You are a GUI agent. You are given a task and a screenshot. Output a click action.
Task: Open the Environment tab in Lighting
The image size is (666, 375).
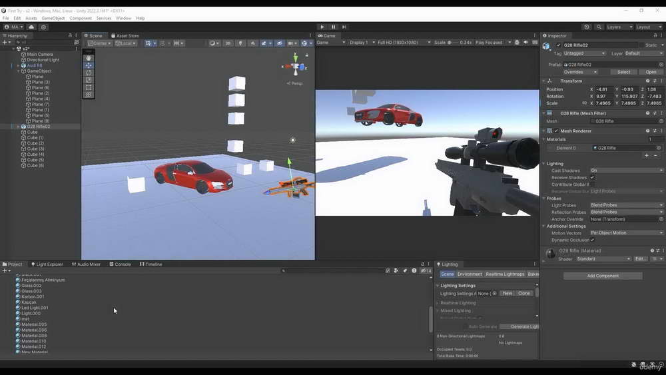[x=470, y=274]
